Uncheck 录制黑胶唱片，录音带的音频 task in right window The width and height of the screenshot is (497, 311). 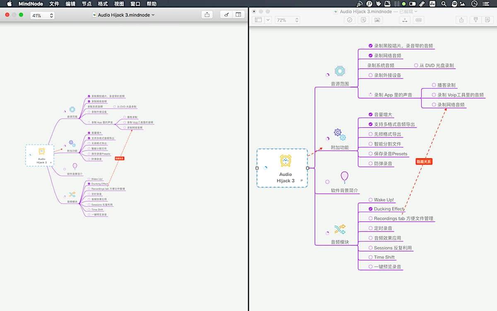tap(371, 46)
